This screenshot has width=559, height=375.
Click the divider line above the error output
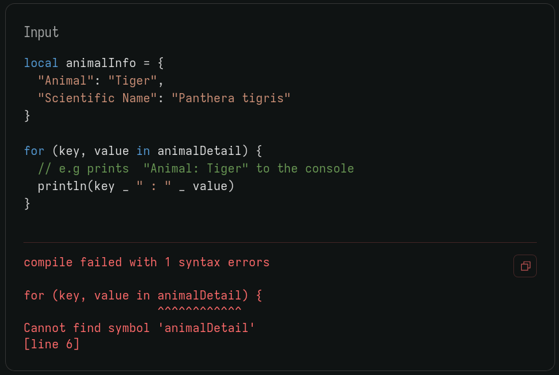(x=279, y=242)
